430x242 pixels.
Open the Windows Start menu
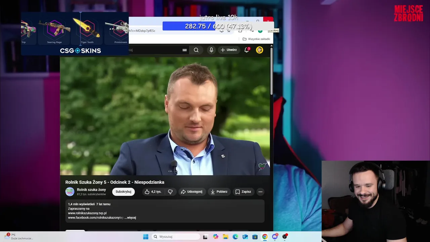point(145,237)
